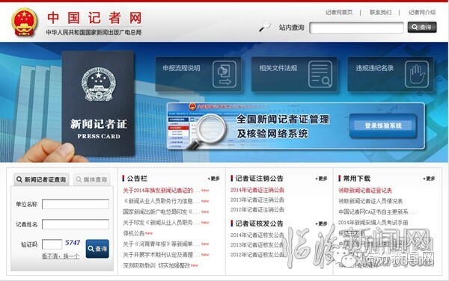Open 更多 next to 公告栏
This screenshot has height=281, width=449.
pos(214,179)
